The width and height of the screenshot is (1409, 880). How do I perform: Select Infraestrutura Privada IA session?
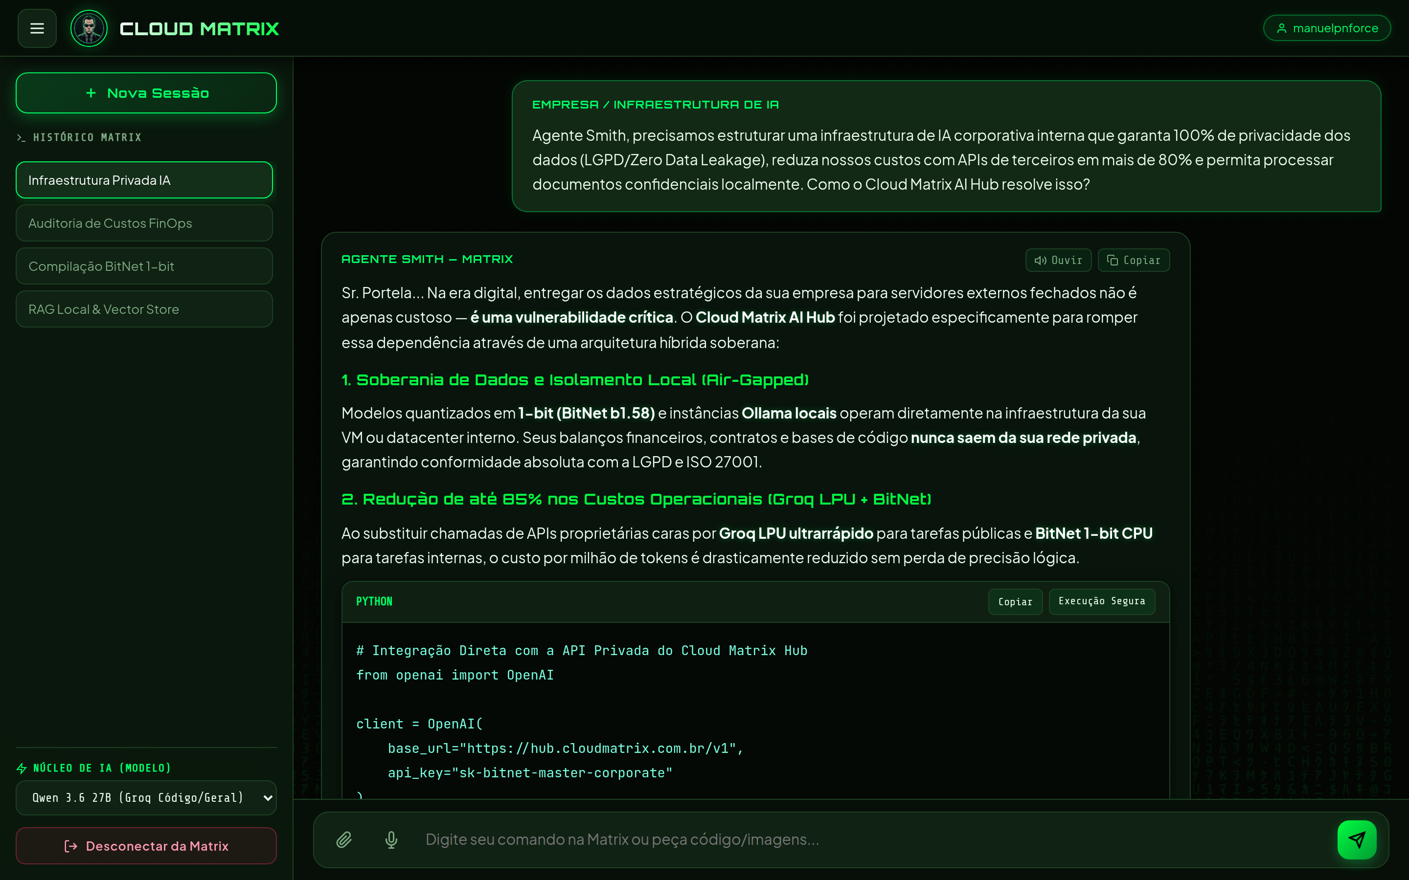coord(144,180)
